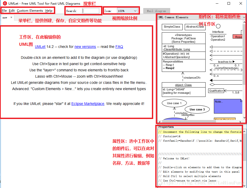Select the hollow triangle generalization arrow

tap(226, 47)
